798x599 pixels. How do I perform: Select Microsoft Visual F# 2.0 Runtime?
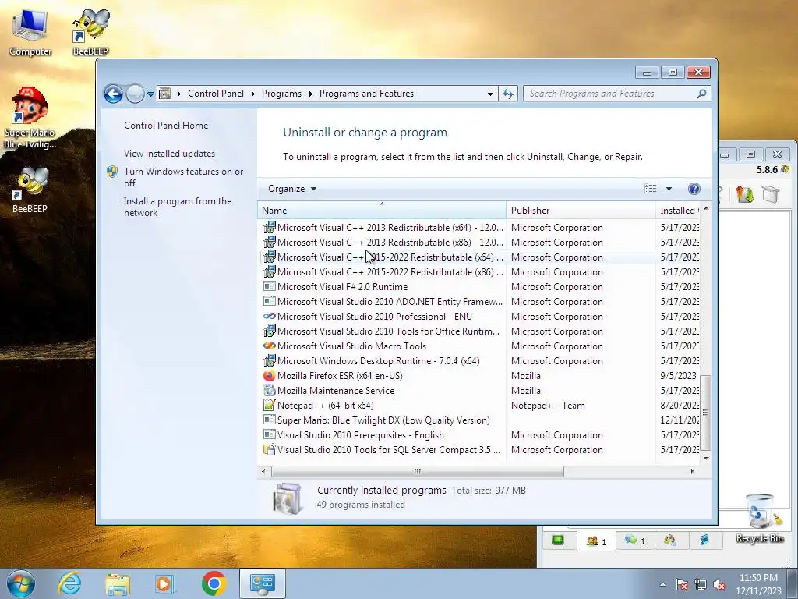[x=343, y=287]
